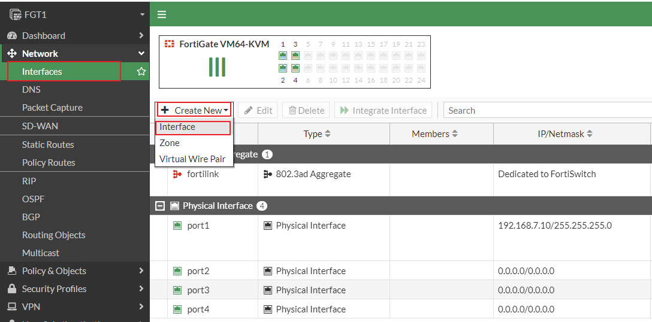Collapse the Network menu chevron
The width and height of the screenshot is (652, 322).
click(141, 54)
